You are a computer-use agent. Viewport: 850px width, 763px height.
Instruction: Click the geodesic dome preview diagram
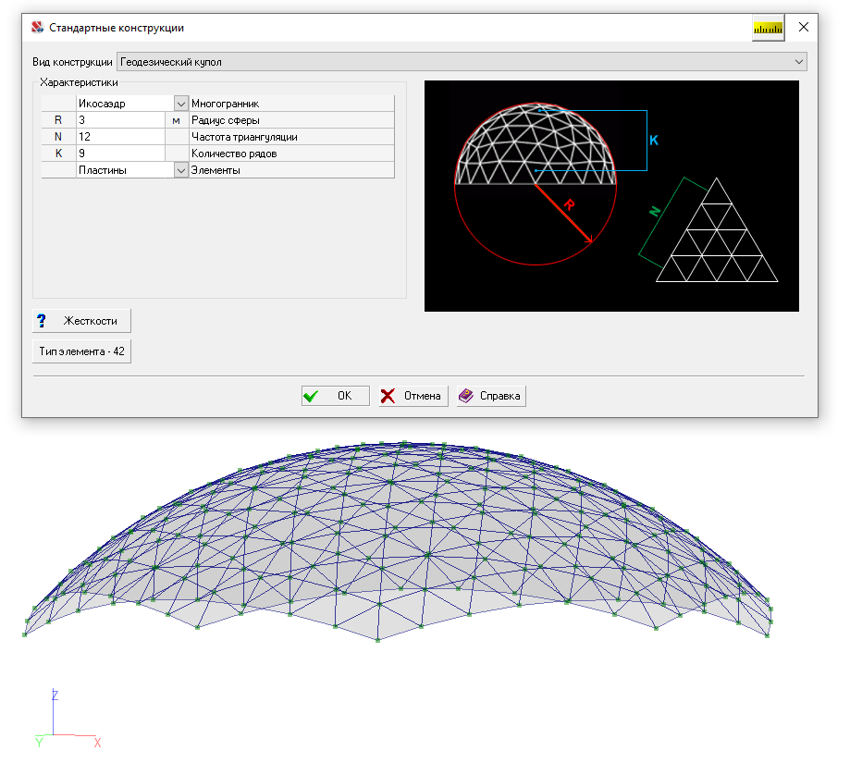[611, 196]
